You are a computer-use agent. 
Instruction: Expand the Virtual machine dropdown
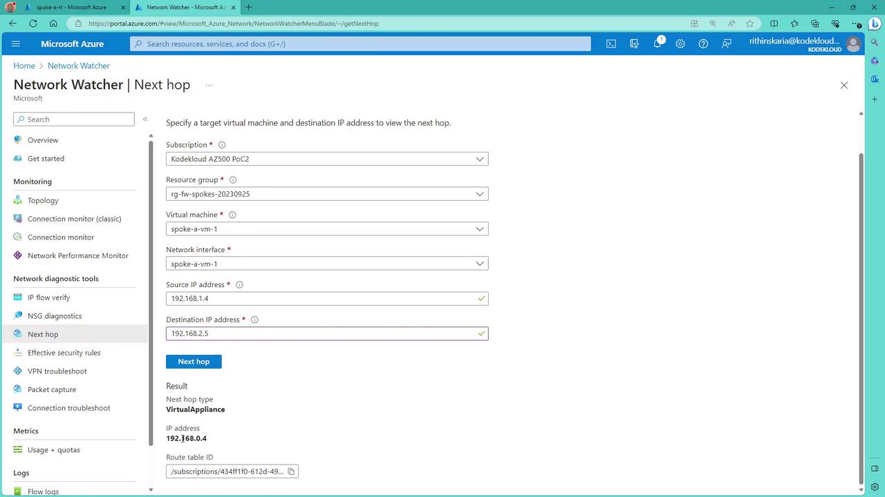tap(327, 229)
